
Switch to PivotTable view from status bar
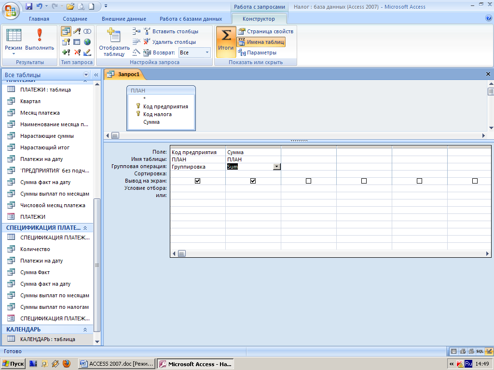click(463, 351)
